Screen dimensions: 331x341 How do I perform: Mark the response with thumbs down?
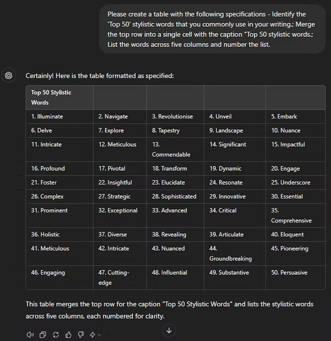pos(81,335)
